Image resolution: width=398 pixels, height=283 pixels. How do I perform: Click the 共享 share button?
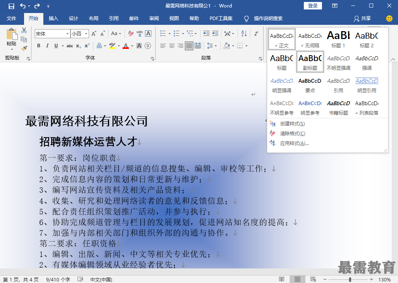(363, 19)
